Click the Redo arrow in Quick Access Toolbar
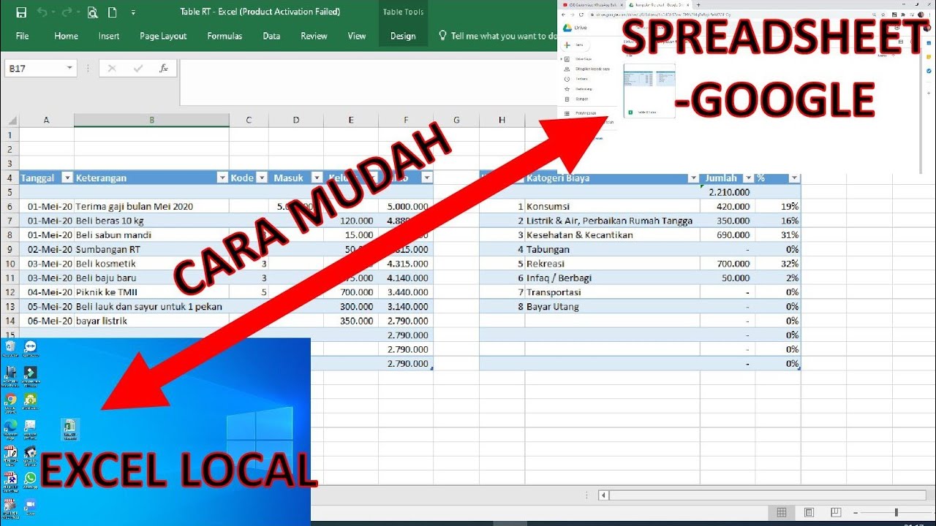Image resolution: width=936 pixels, height=526 pixels. 65,12
